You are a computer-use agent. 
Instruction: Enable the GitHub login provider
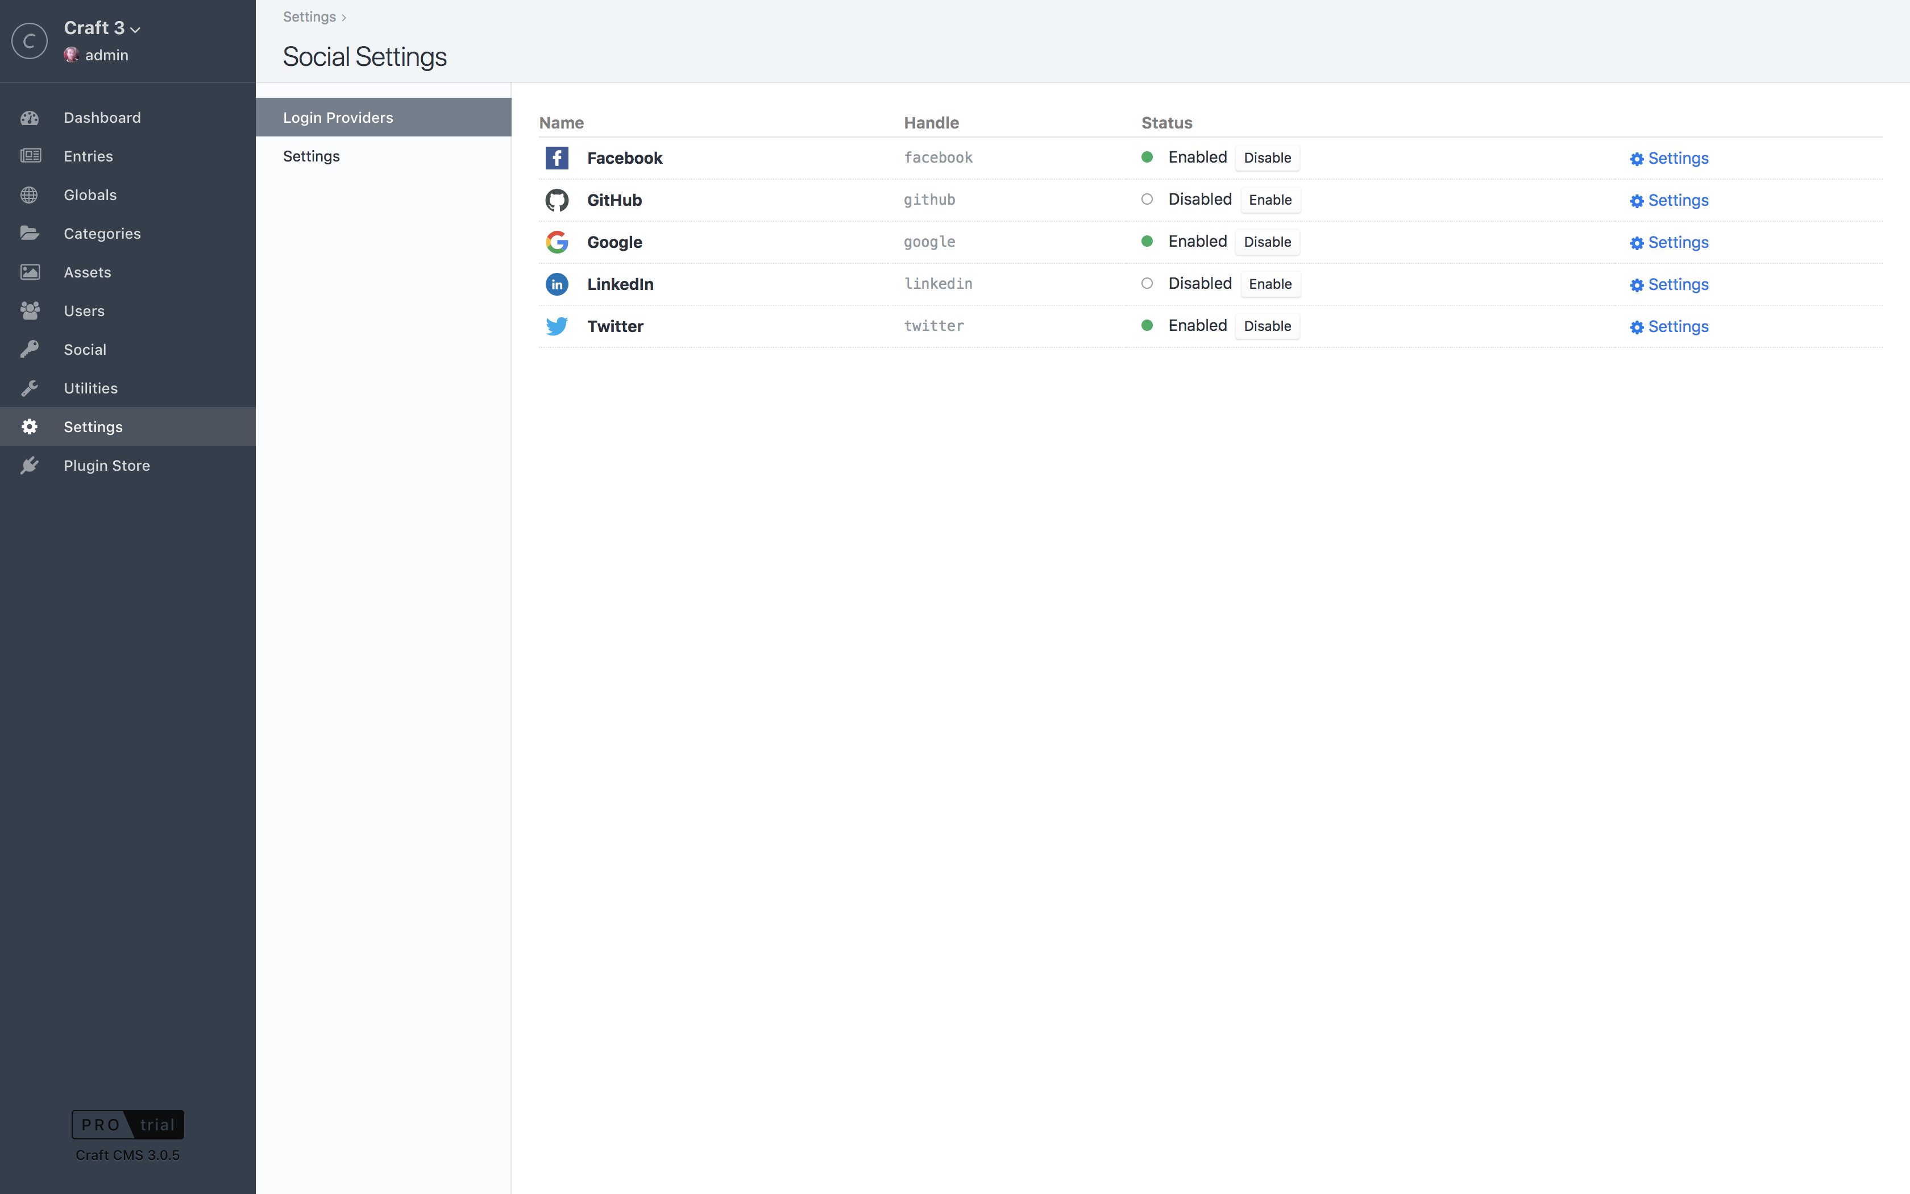coord(1270,200)
